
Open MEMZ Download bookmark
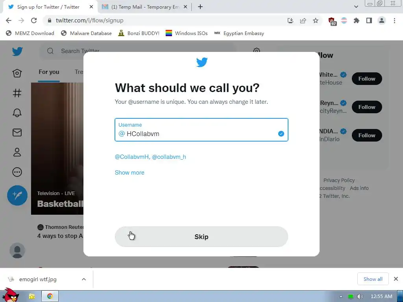pyautogui.click(x=30, y=33)
